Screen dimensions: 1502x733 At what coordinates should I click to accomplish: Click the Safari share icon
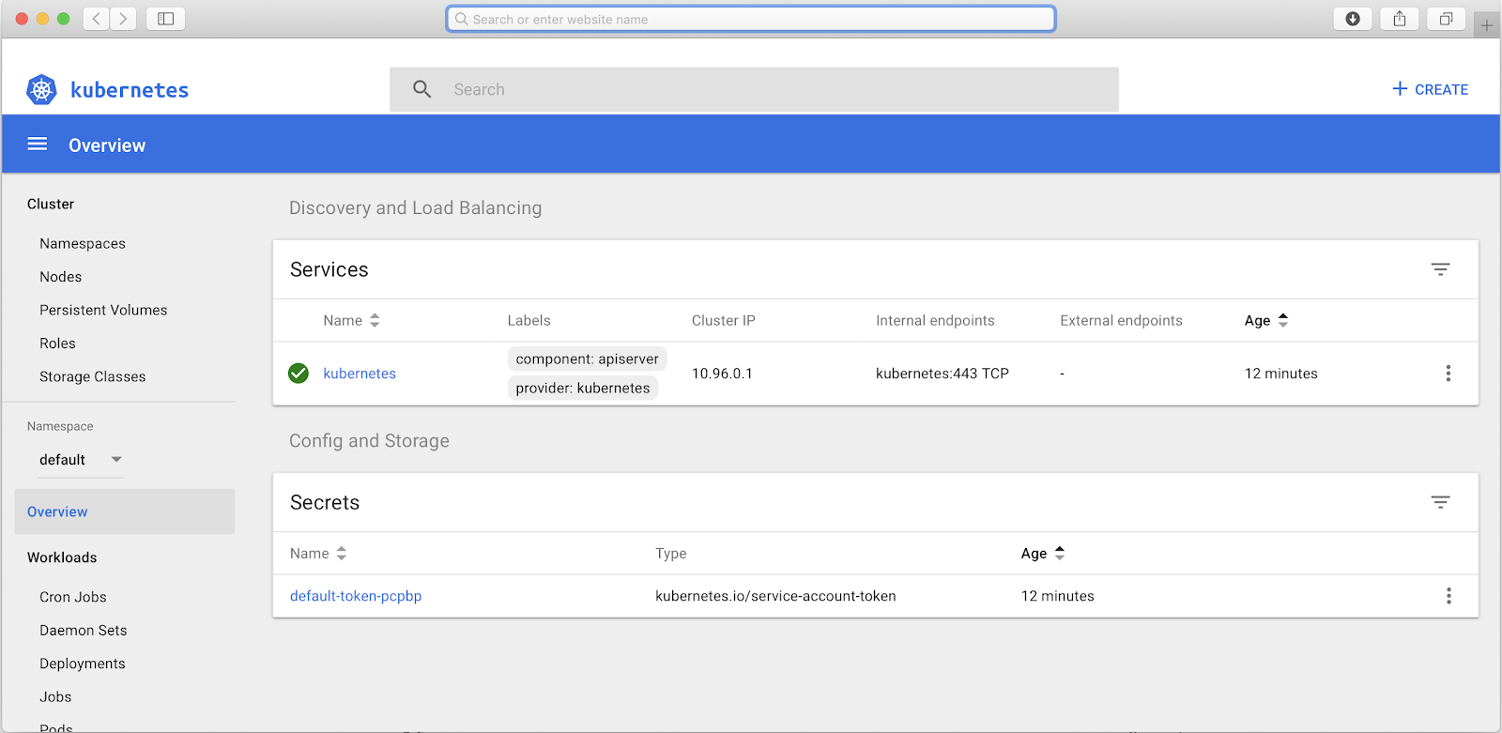coord(1400,19)
